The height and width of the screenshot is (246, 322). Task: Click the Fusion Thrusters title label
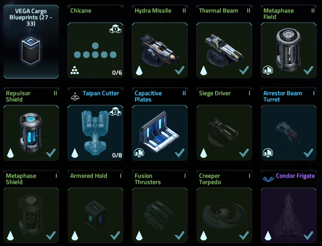tap(148, 179)
